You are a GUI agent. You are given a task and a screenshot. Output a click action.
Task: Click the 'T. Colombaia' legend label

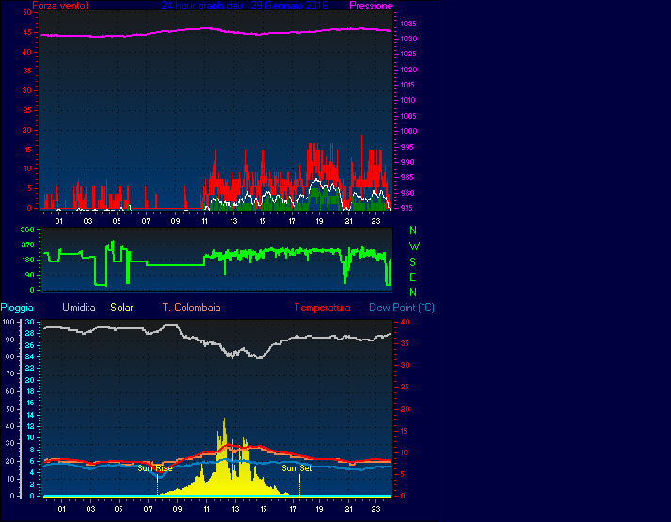(191, 308)
